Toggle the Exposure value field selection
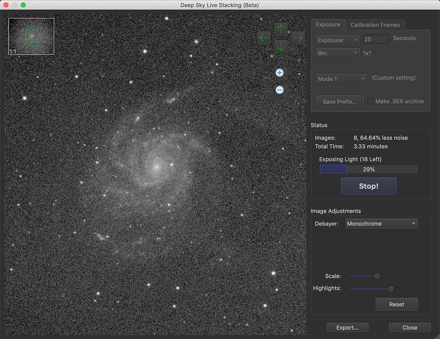 pos(376,39)
